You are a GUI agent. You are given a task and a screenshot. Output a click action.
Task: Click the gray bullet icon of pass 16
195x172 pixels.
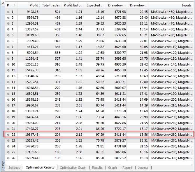click(x=8, y=99)
